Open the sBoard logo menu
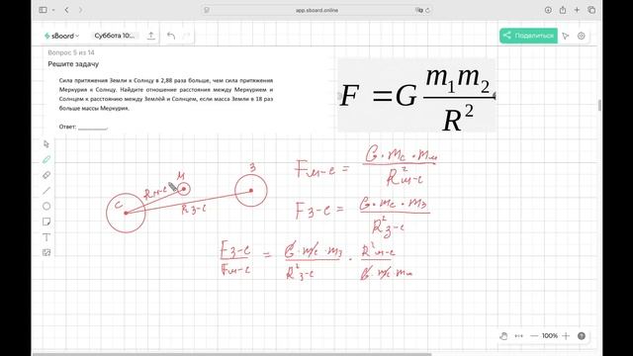Image resolution: width=633 pixels, height=356 pixels. tap(61, 36)
